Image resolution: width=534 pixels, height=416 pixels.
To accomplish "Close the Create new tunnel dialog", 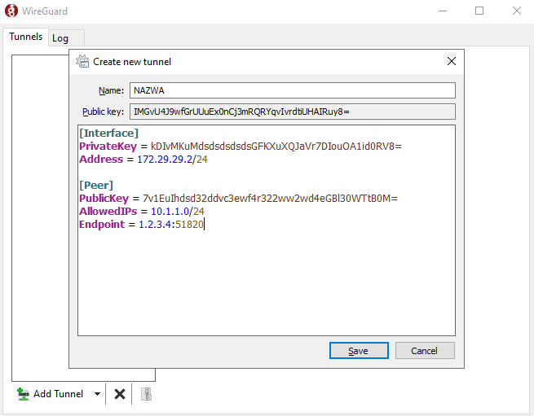I will [x=451, y=61].
